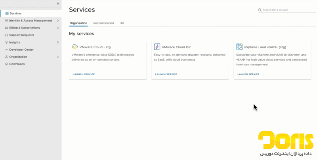
Task: Click the search magnifier icon
Action: pyautogui.click(x=260, y=10)
